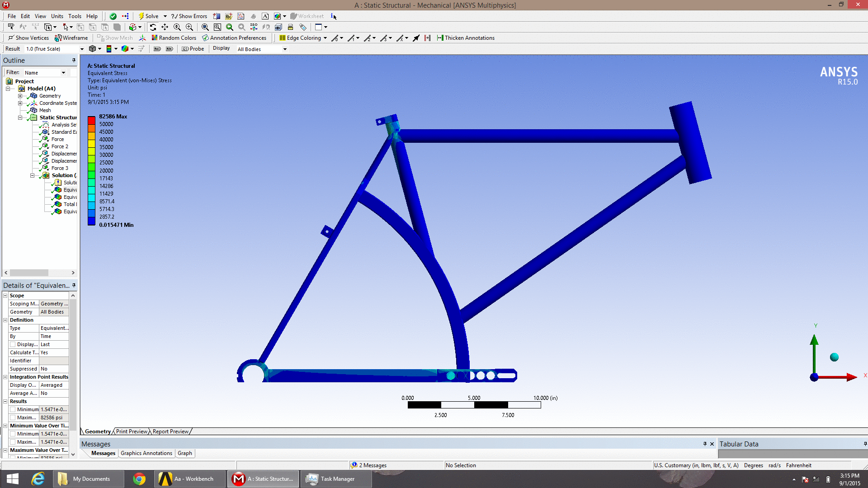Show the Max value annotation

[x=157, y=49]
